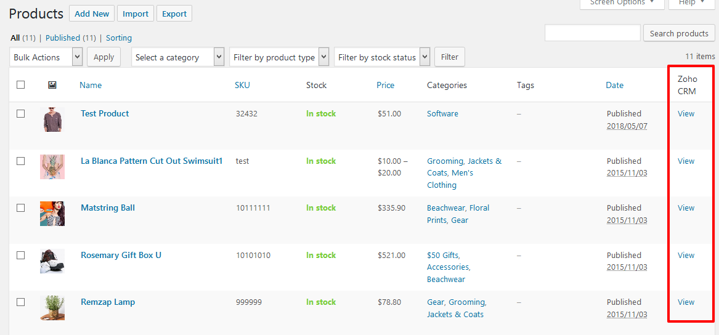
Task: Sort products by Price column
Action: click(x=386, y=85)
